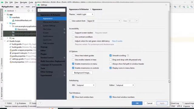Click UTF-8 encoding in status bar

coord(179,106)
